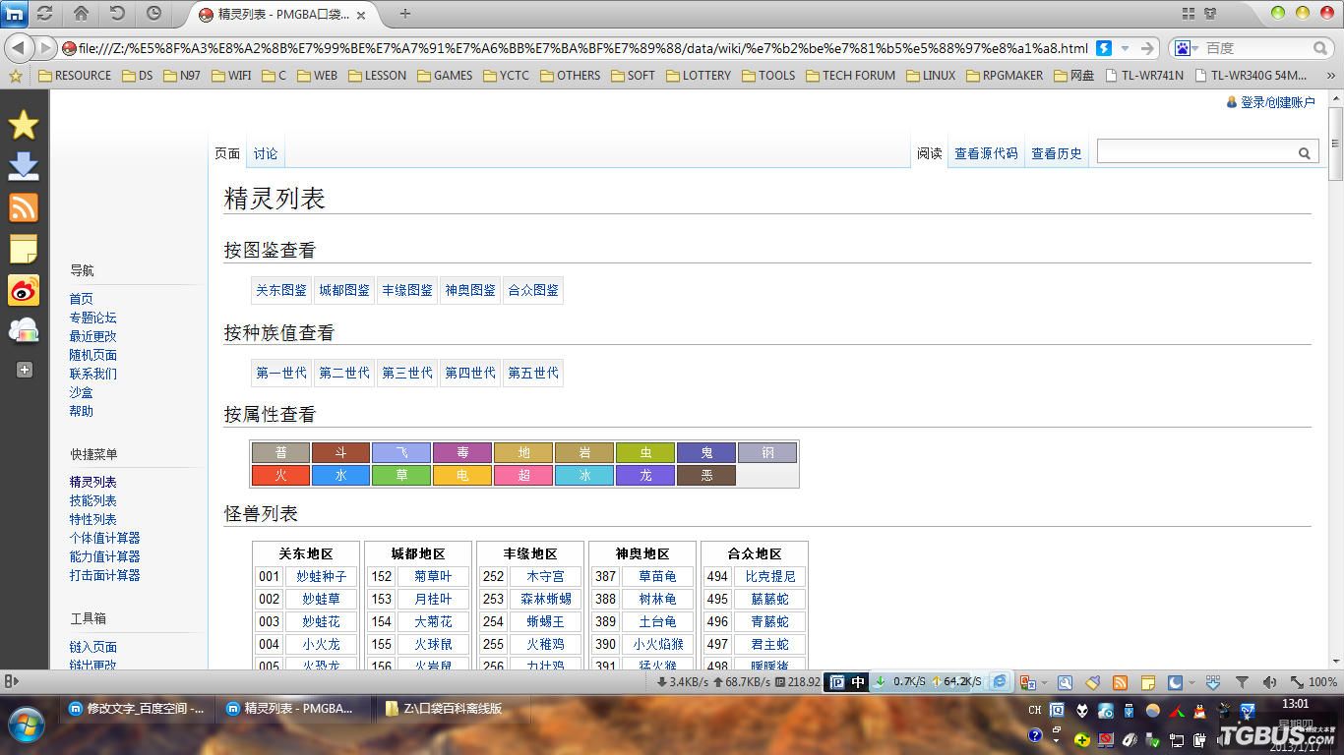The height and width of the screenshot is (755, 1344).
Task: Open the page zoom 100% control
Action: (1314, 681)
